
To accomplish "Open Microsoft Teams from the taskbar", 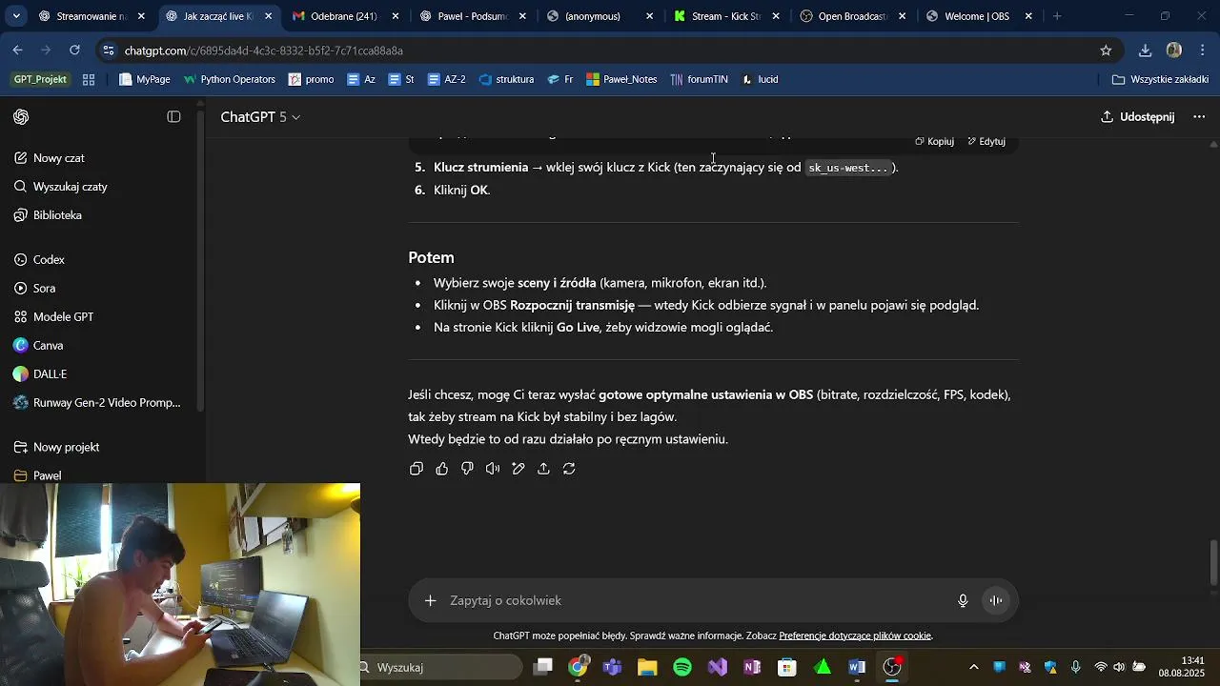I will [612, 667].
